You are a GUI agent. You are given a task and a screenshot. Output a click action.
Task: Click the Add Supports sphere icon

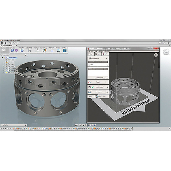90,92
